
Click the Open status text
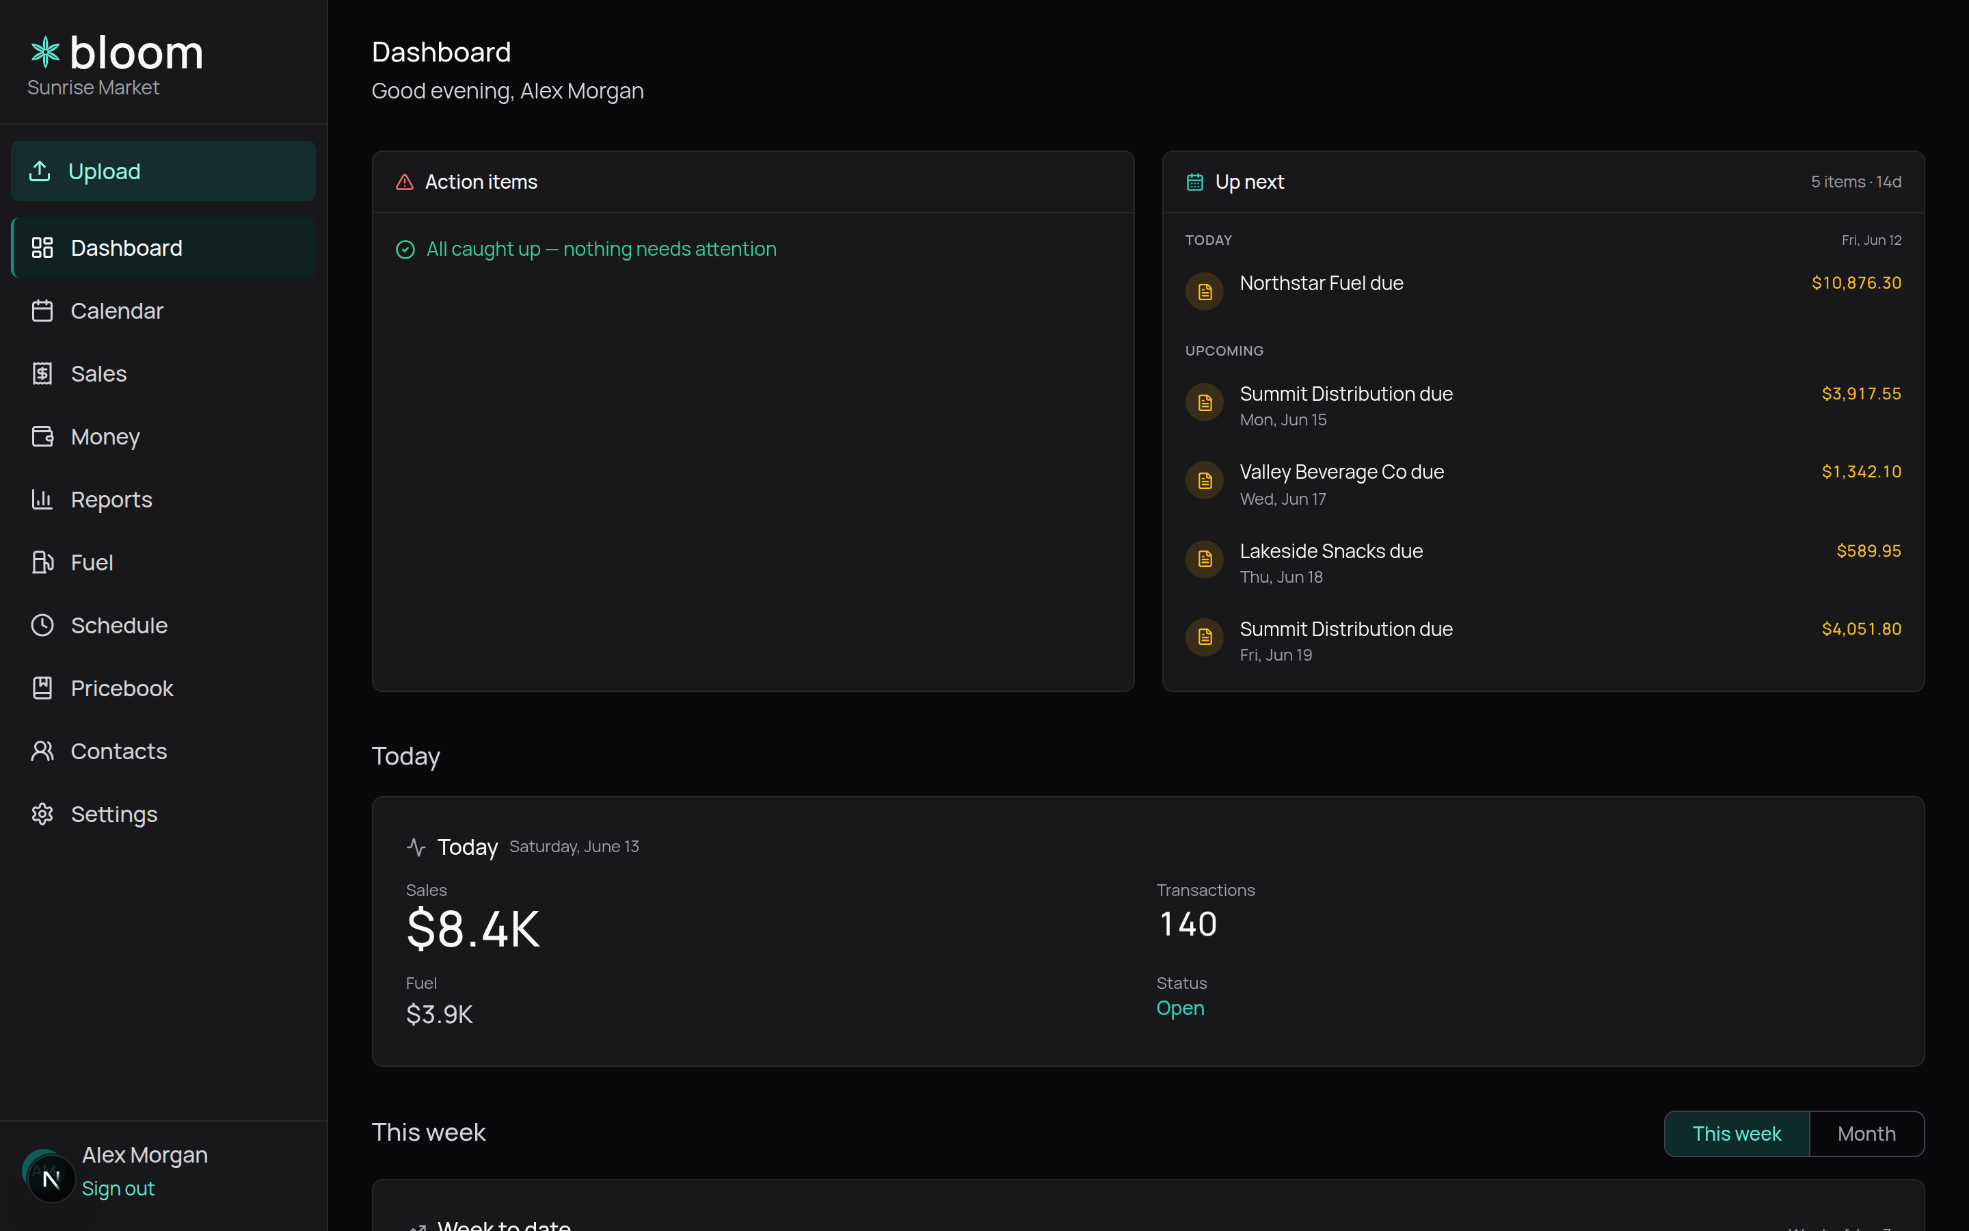point(1180,1008)
